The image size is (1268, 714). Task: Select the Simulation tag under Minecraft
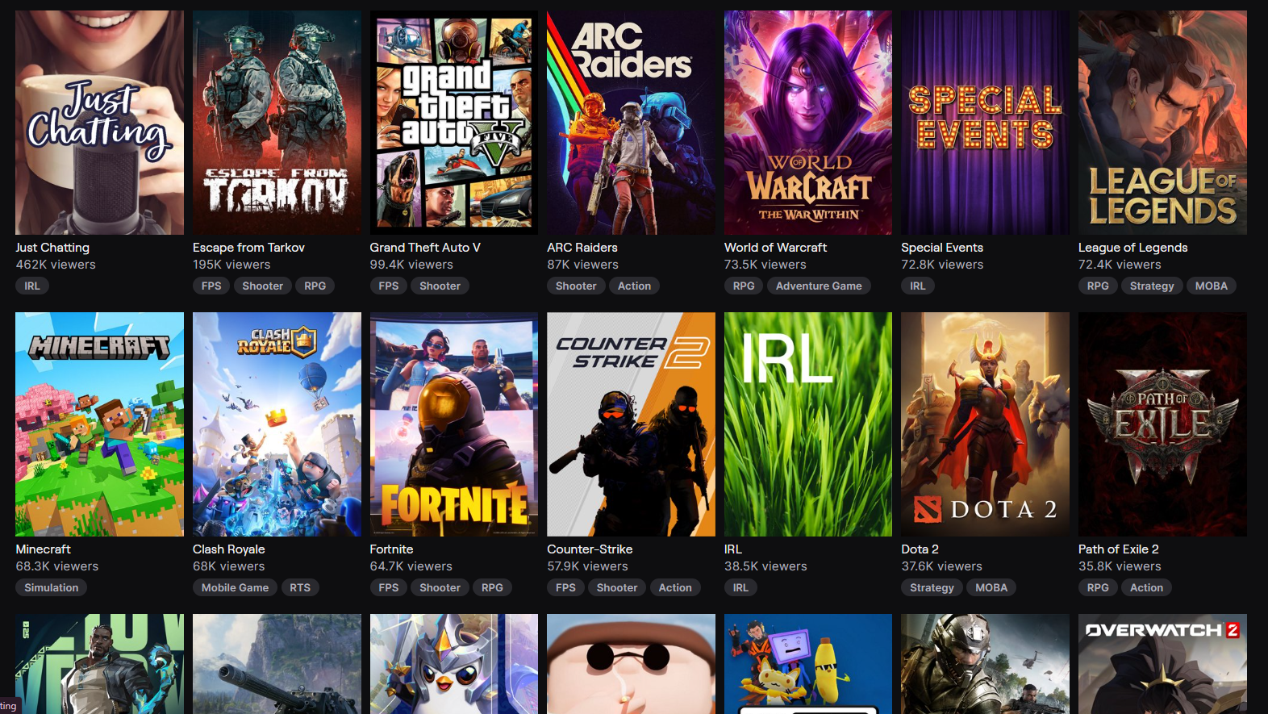[52, 587]
